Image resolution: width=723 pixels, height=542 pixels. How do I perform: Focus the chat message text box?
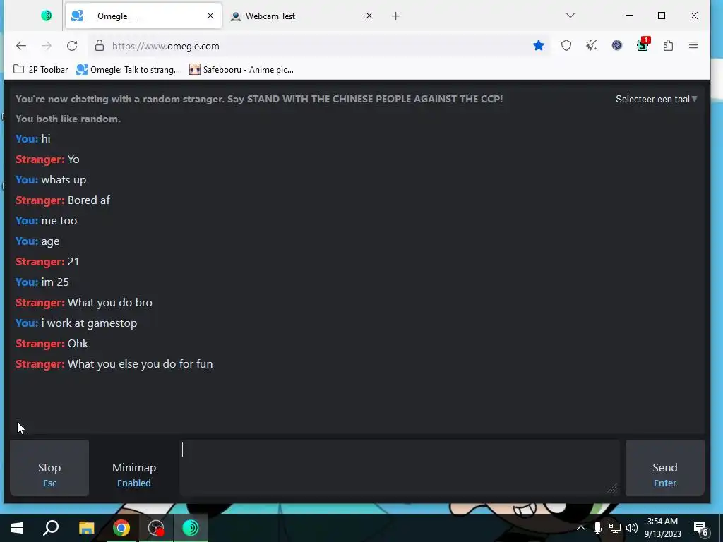(x=400, y=468)
